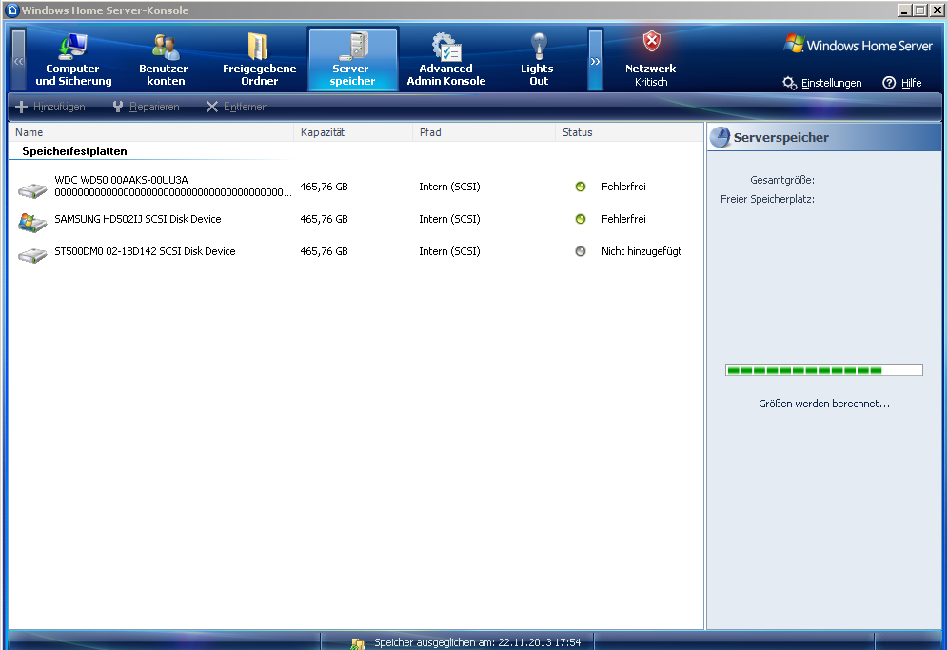This screenshot has height=650, width=948.
Task: Click the Größen werden berechnet text
Action: (824, 404)
